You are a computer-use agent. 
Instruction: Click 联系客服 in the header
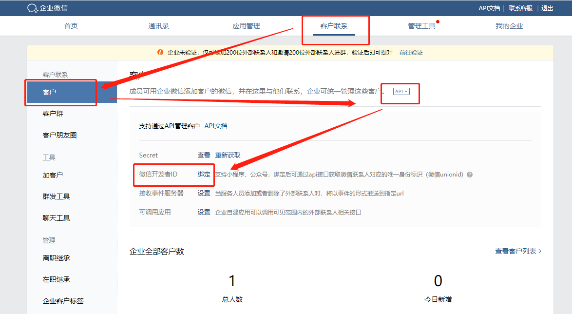coord(520,8)
